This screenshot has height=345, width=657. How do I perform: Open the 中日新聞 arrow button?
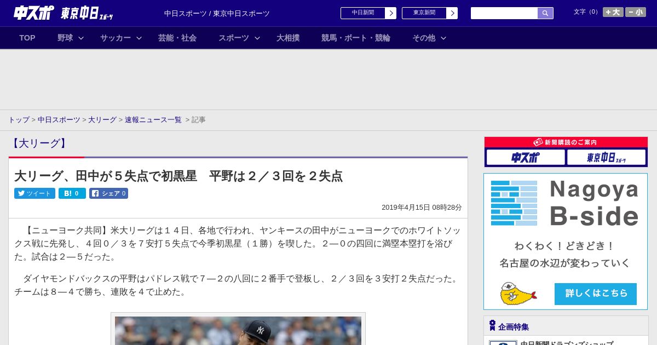coord(390,13)
